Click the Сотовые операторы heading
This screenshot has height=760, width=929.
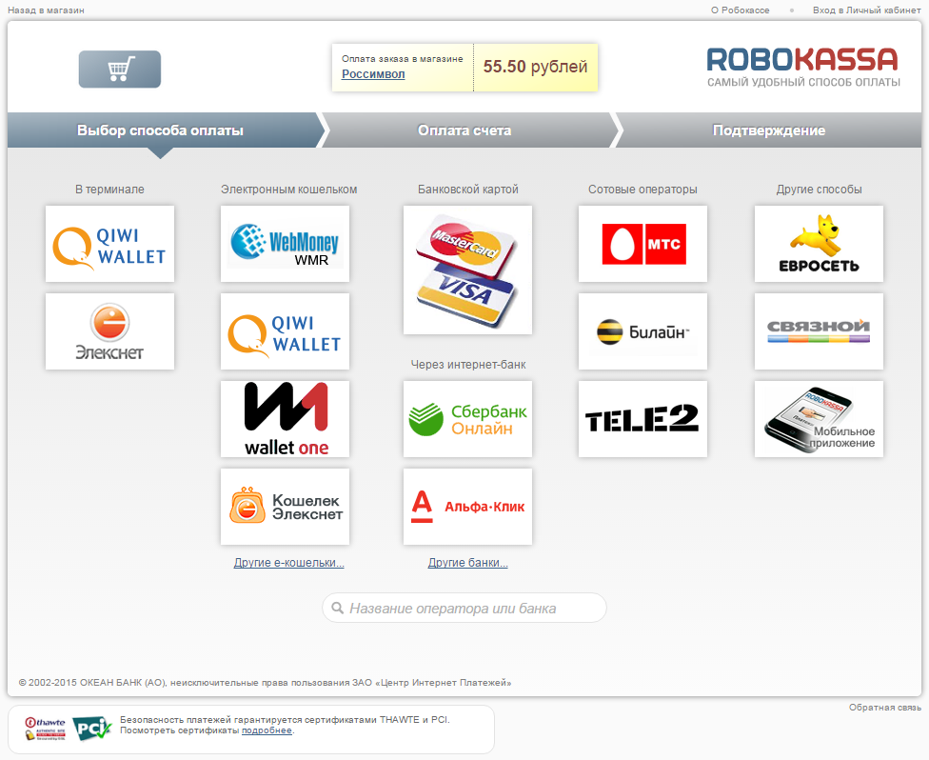tap(642, 190)
